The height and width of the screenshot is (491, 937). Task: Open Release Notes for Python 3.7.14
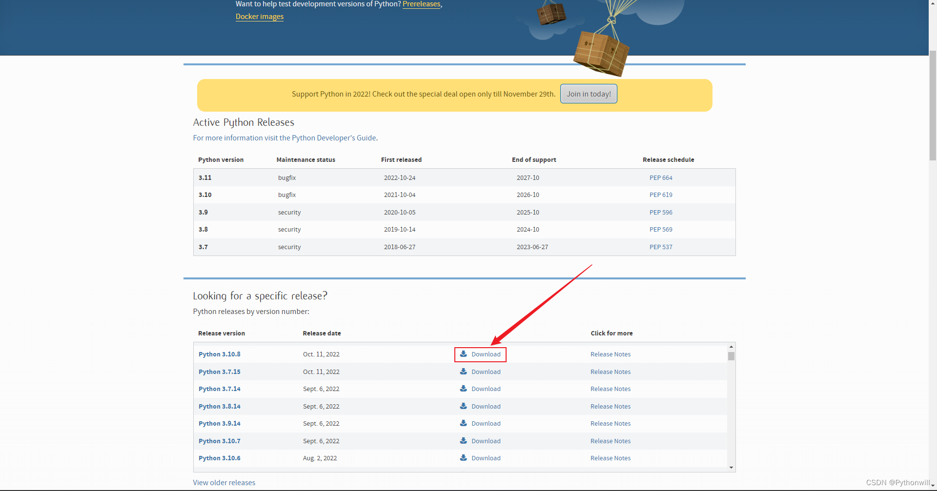click(611, 389)
